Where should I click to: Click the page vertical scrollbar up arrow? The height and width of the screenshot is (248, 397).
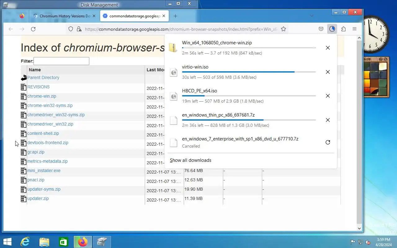click(x=359, y=38)
